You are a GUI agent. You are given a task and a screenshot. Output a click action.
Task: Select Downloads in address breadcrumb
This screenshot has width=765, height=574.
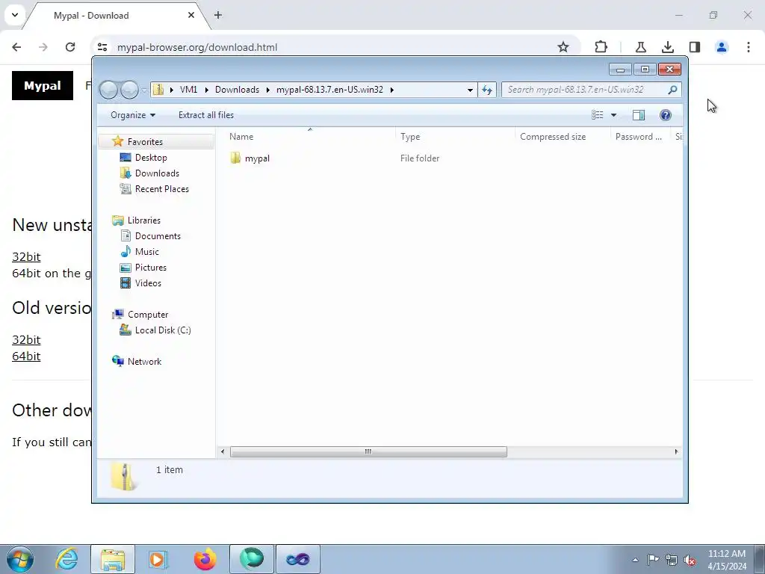coord(237,90)
